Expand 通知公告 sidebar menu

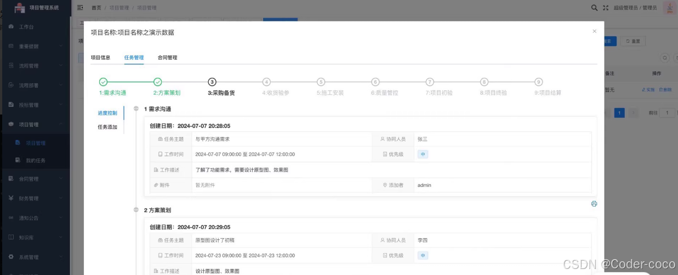35,218
